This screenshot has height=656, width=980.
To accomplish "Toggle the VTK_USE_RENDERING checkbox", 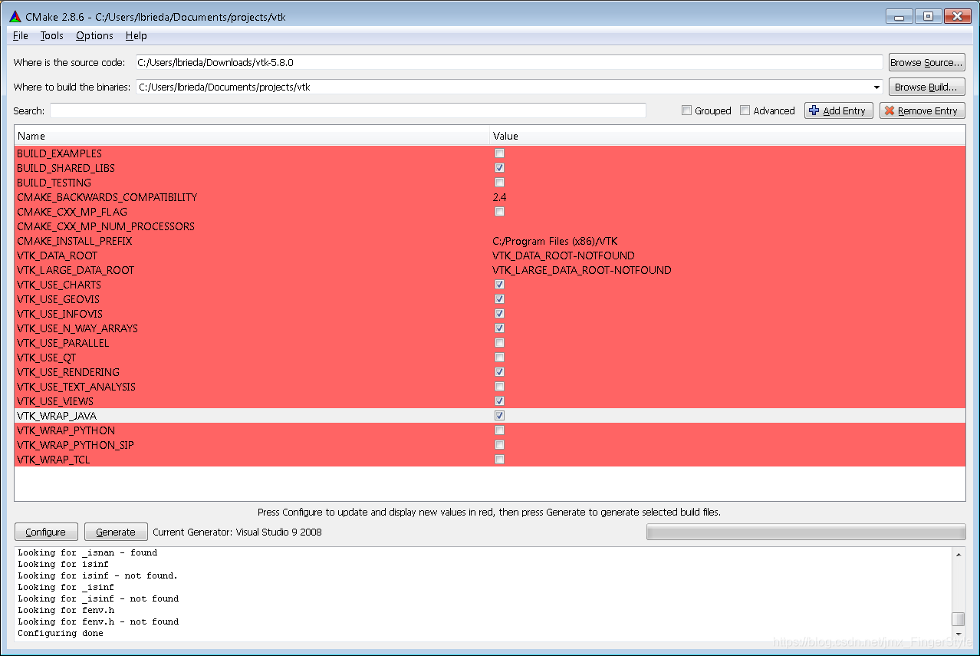I will 499,372.
